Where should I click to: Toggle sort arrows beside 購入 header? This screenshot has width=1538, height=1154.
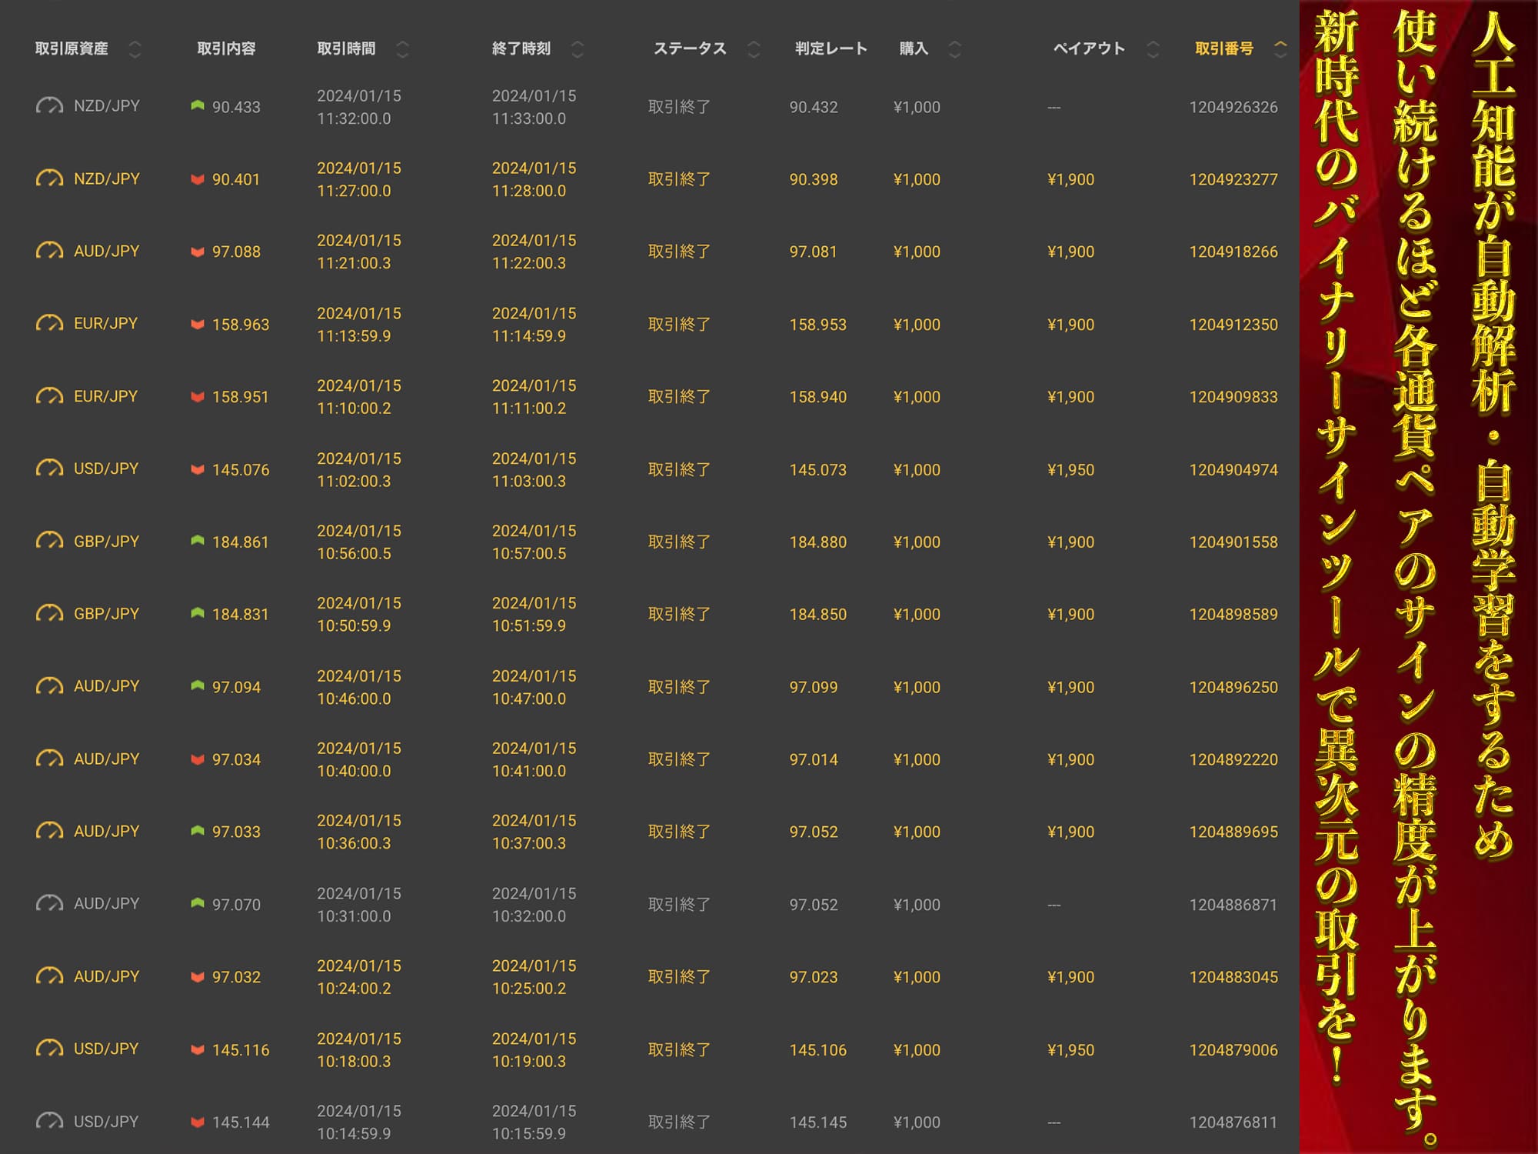tap(954, 49)
